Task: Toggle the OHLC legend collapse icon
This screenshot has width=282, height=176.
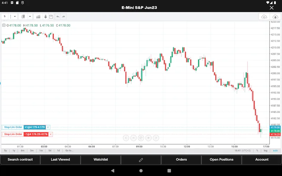Action: click(x=4, y=25)
